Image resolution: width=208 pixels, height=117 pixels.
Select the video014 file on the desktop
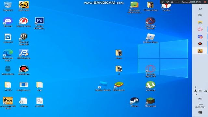(8, 38)
